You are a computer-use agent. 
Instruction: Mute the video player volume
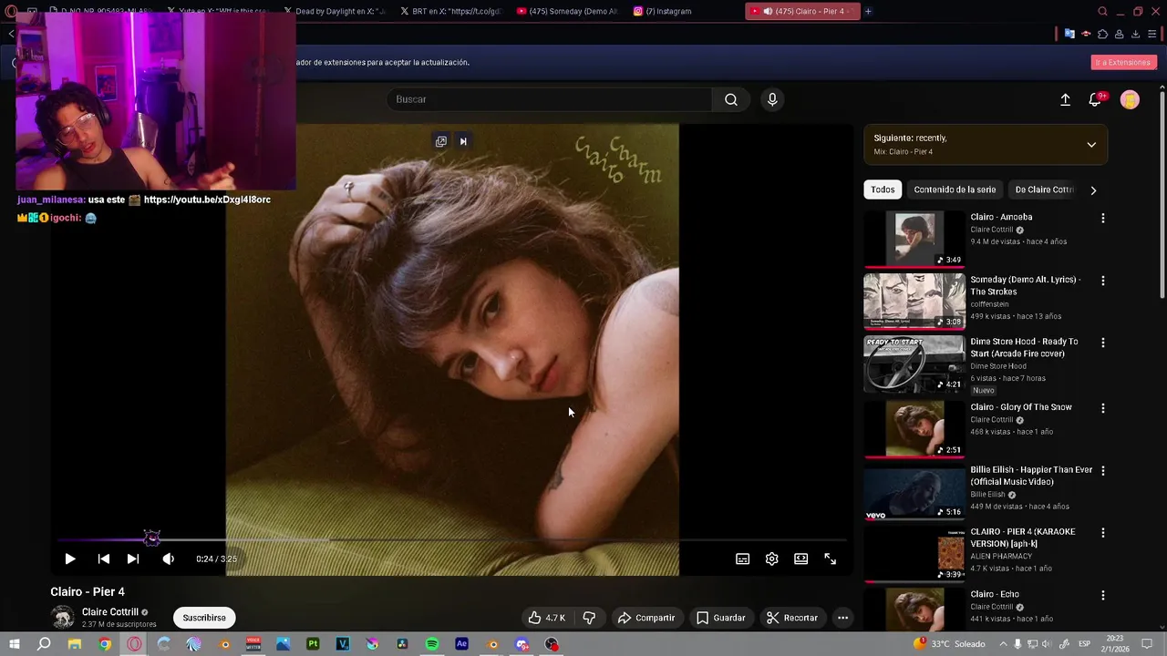(x=168, y=559)
